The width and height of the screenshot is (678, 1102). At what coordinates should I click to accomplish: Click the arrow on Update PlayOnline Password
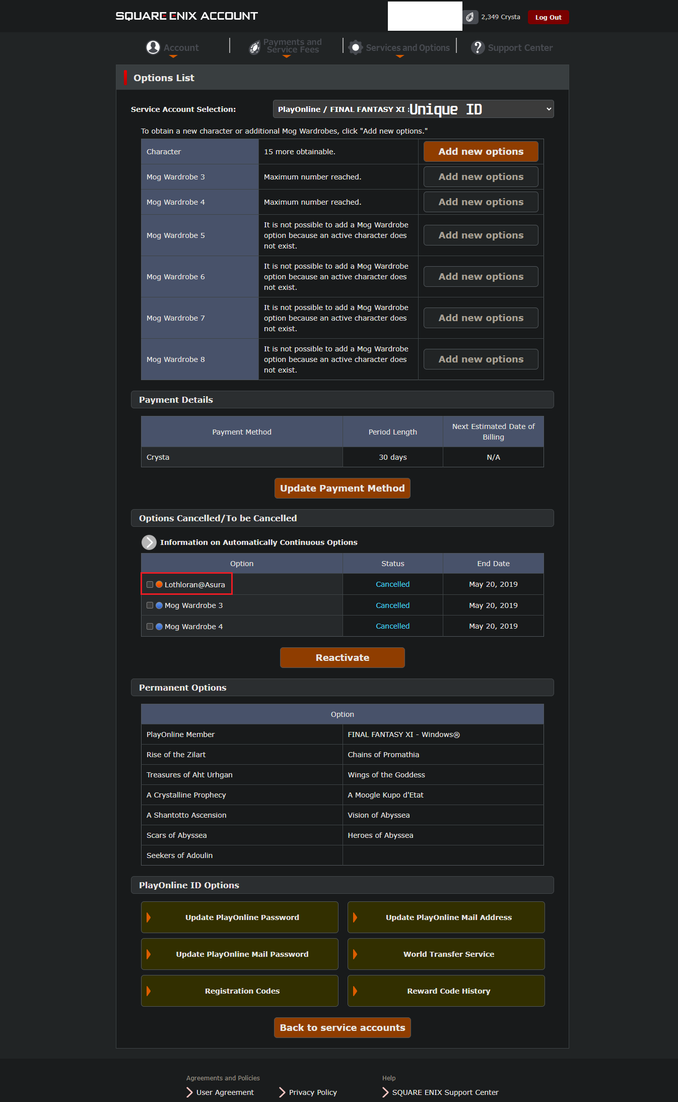149,917
